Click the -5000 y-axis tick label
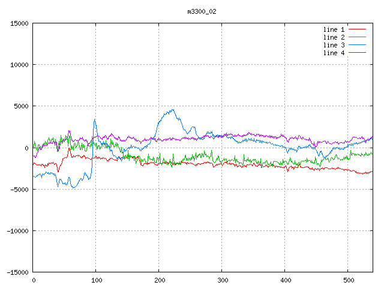This screenshot has width=384, height=288. 19,189
